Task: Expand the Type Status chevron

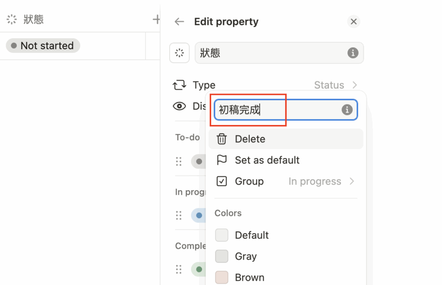Action: [x=355, y=85]
